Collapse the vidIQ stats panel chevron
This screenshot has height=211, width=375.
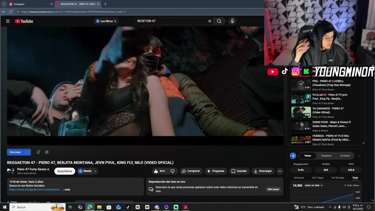pyautogui.click(x=359, y=156)
